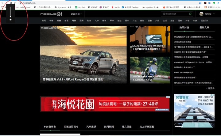Open 手機 nav item
The width and height of the screenshot is (221, 136).
[x=51, y=21]
